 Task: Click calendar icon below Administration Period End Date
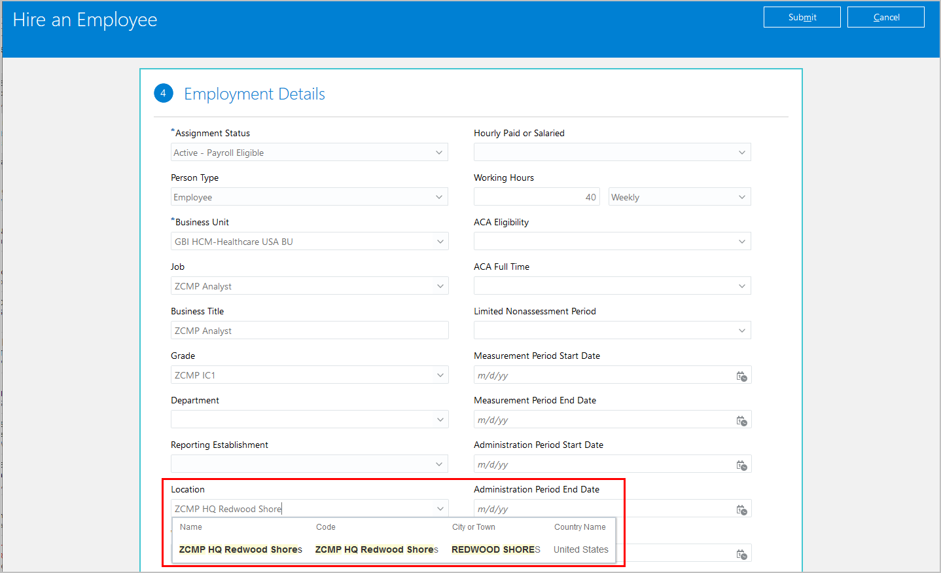(x=741, y=554)
